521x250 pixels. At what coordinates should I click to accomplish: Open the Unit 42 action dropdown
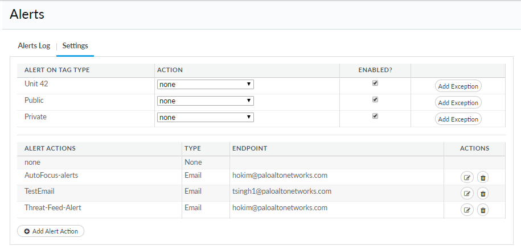pos(205,85)
